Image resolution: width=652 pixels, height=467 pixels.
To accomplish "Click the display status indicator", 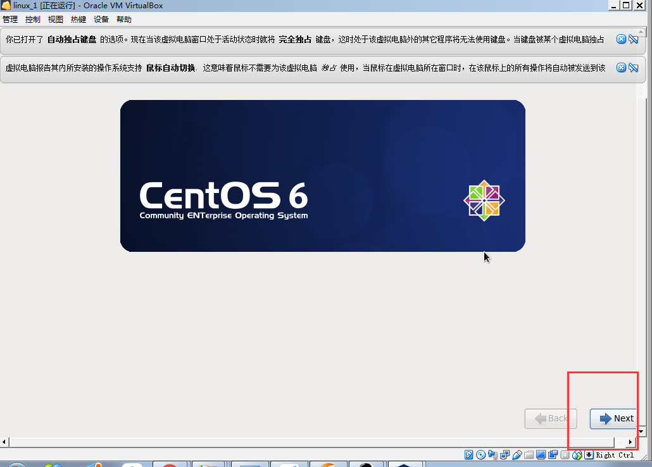I will coord(541,454).
